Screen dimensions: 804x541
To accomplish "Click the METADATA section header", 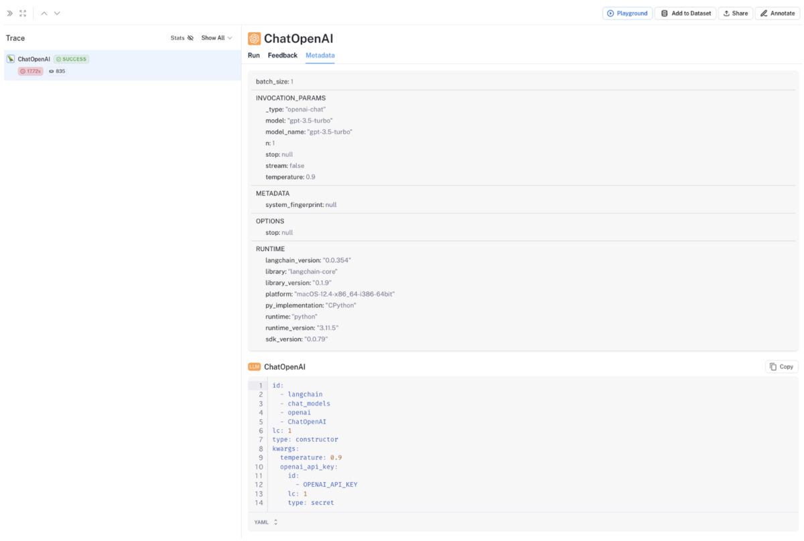I will (273, 194).
